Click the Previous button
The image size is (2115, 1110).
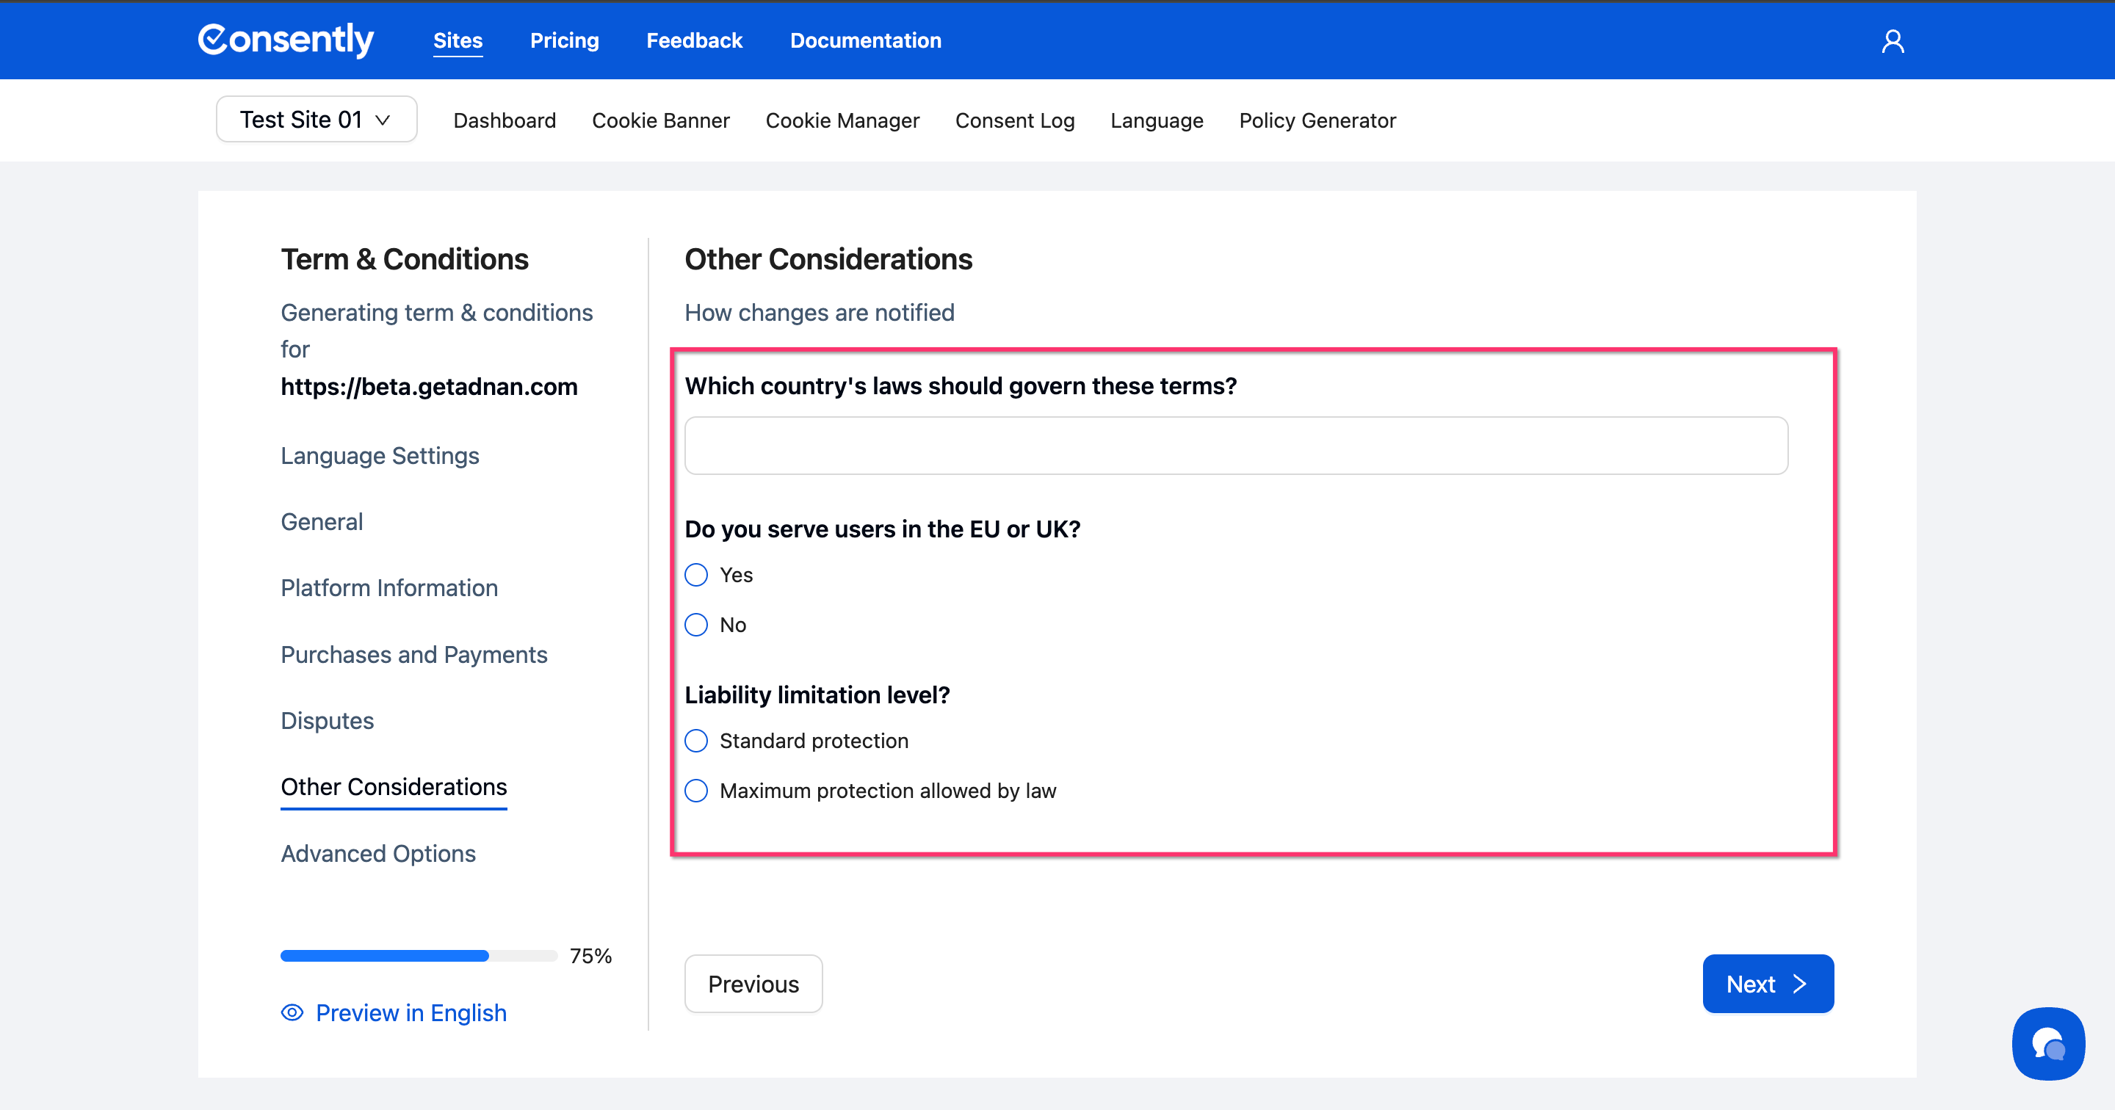point(753,984)
